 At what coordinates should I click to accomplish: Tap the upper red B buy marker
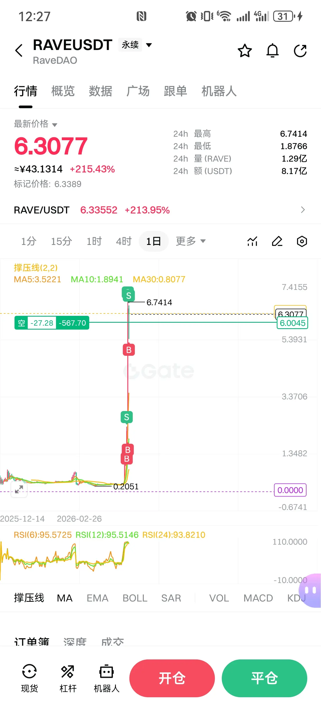click(129, 350)
